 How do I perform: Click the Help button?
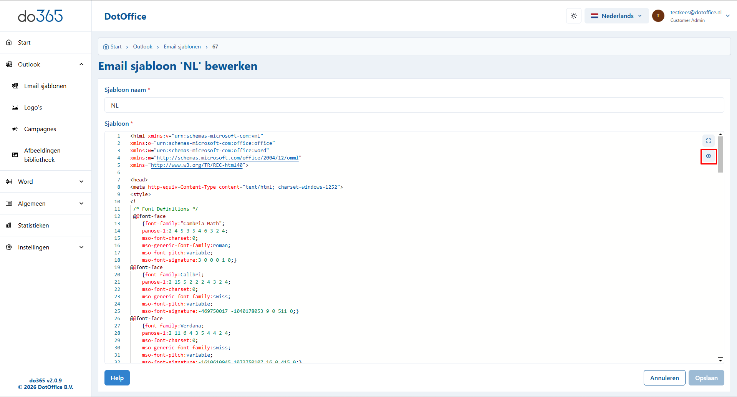pos(117,378)
